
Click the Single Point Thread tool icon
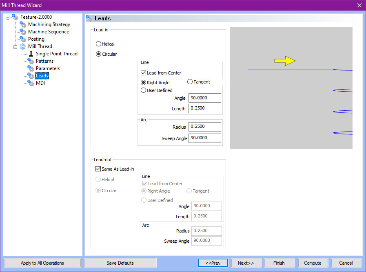click(x=31, y=54)
